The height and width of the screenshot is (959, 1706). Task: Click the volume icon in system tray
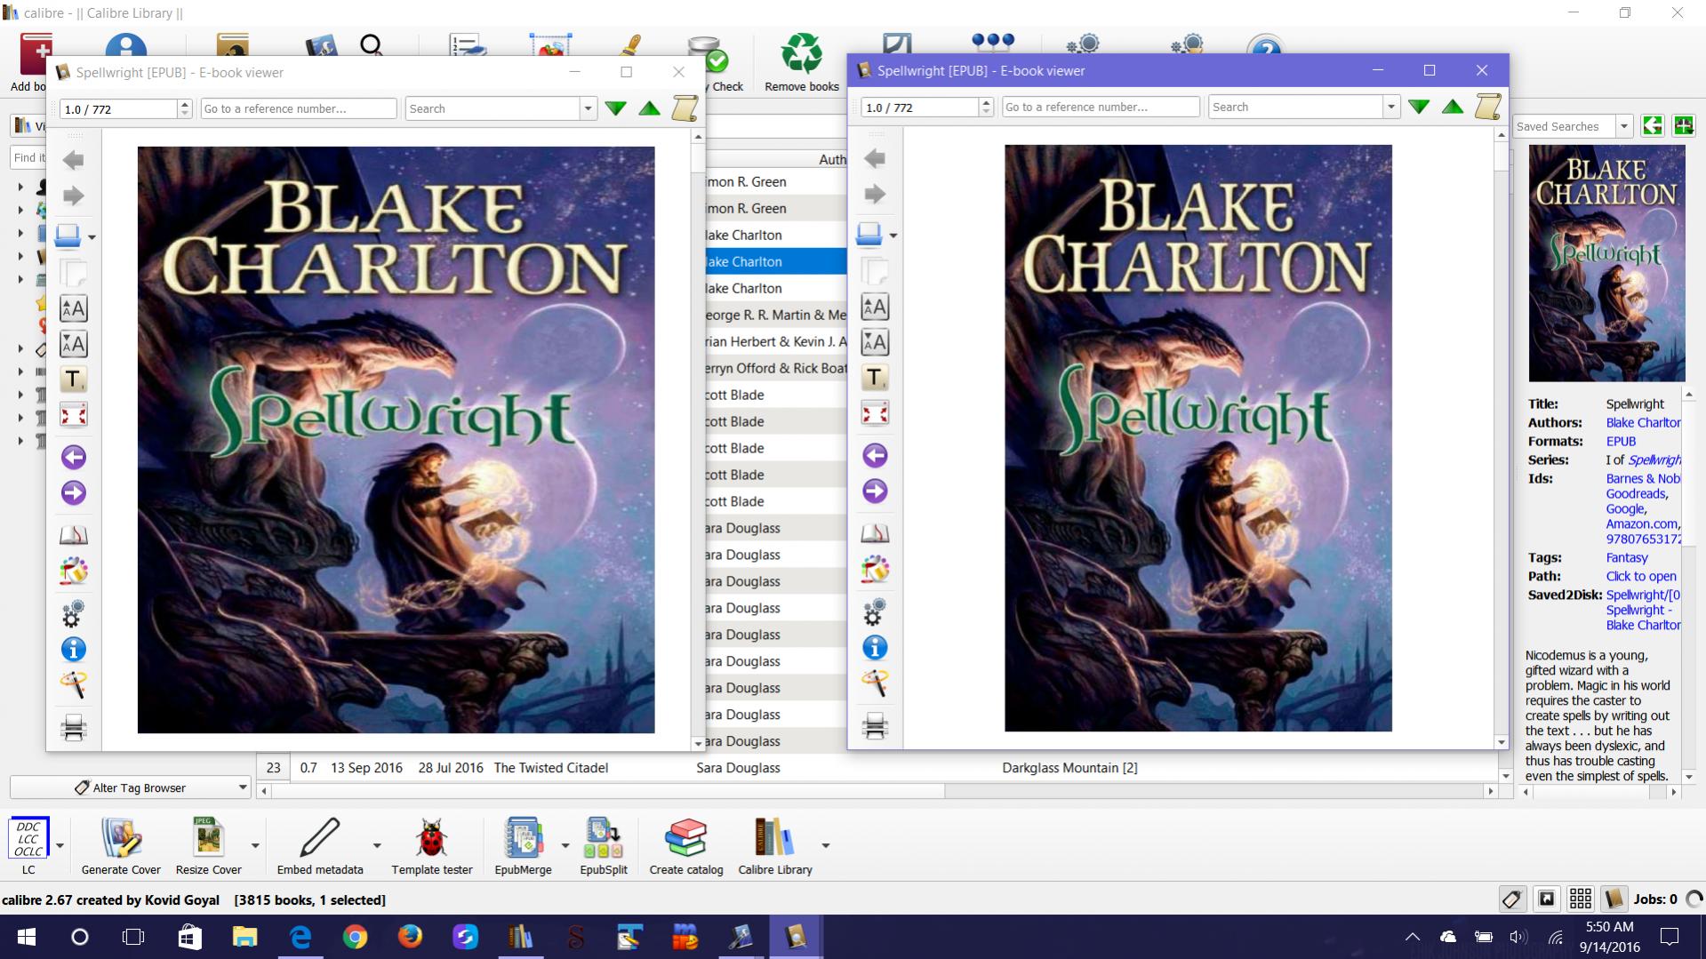[1518, 937]
